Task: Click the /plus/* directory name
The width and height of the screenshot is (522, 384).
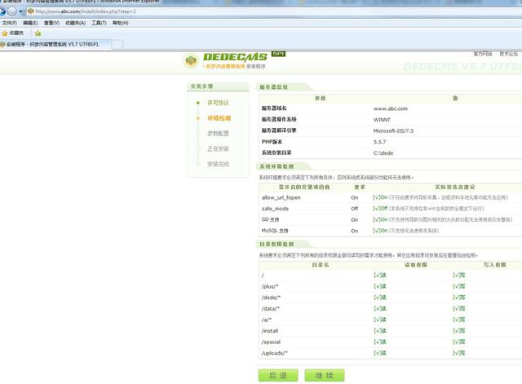Action: (270, 286)
